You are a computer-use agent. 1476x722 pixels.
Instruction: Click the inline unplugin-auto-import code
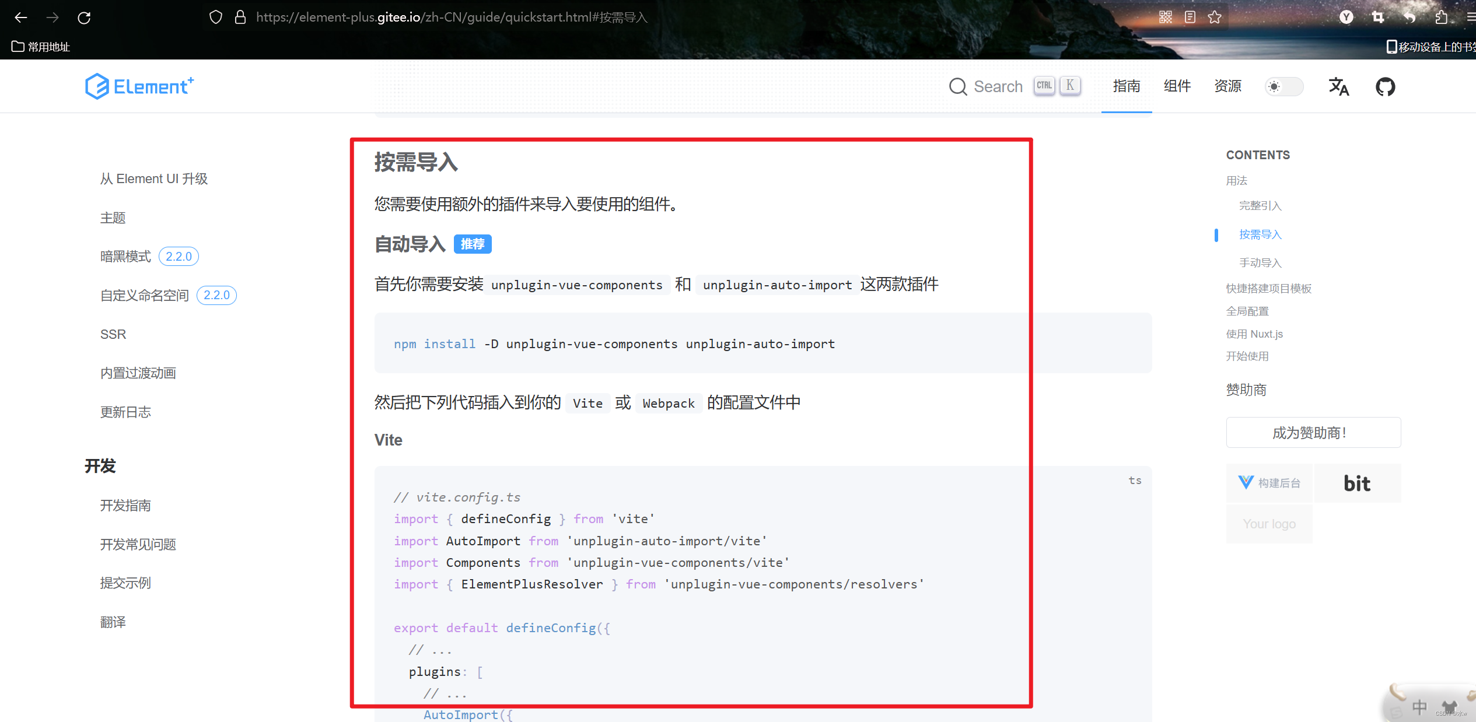point(778,285)
